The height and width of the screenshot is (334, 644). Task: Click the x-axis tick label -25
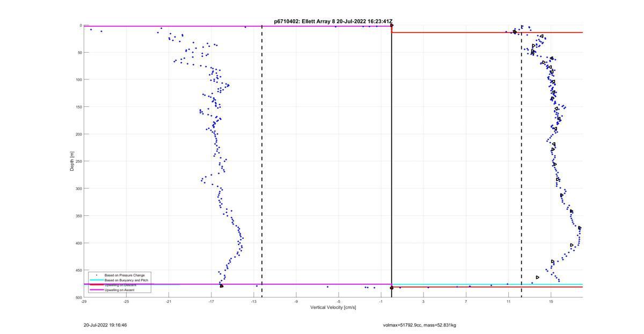point(126,302)
